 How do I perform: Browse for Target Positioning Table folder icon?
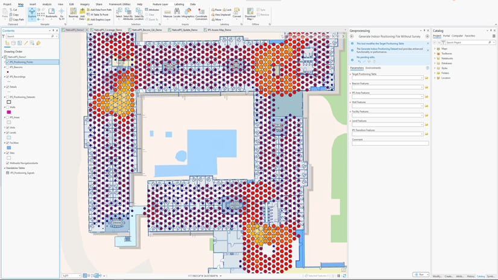[x=426, y=78]
